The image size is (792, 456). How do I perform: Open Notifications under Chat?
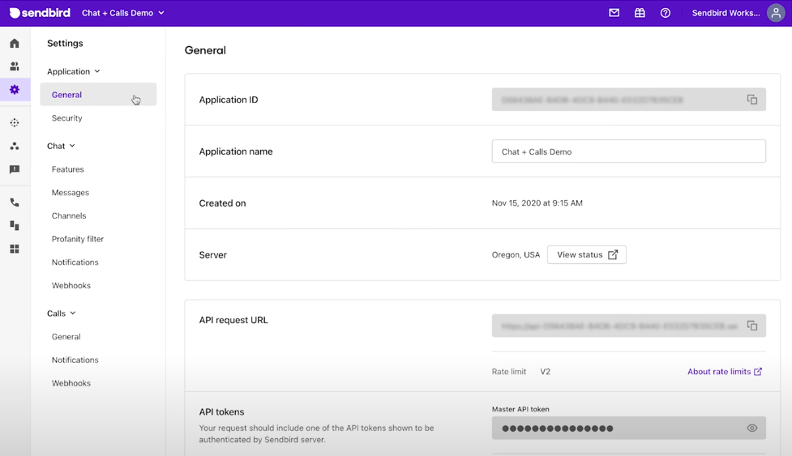click(x=75, y=262)
